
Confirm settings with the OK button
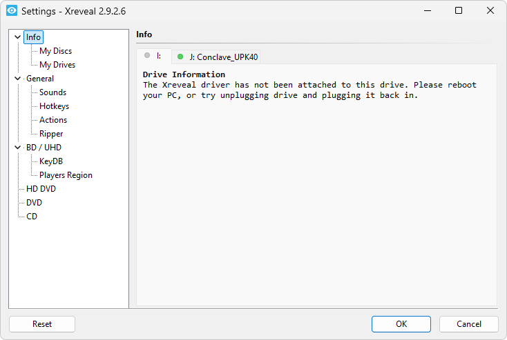point(401,324)
